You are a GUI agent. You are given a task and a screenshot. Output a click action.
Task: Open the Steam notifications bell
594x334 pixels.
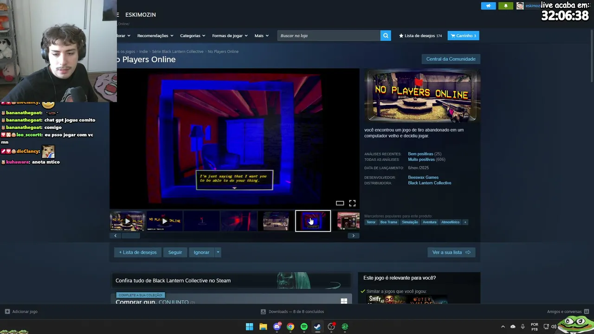click(x=506, y=6)
